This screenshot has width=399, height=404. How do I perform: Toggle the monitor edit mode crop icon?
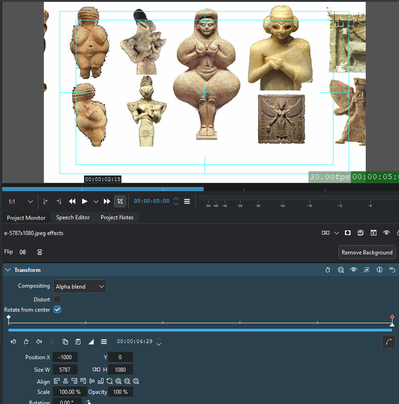pyautogui.click(x=120, y=201)
